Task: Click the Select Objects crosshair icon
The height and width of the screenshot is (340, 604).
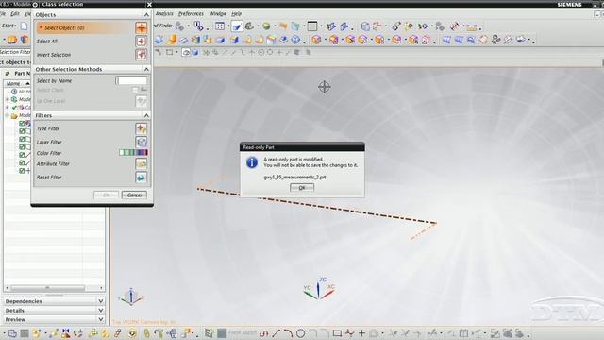Action: pyautogui.click(x=141, y=27)
